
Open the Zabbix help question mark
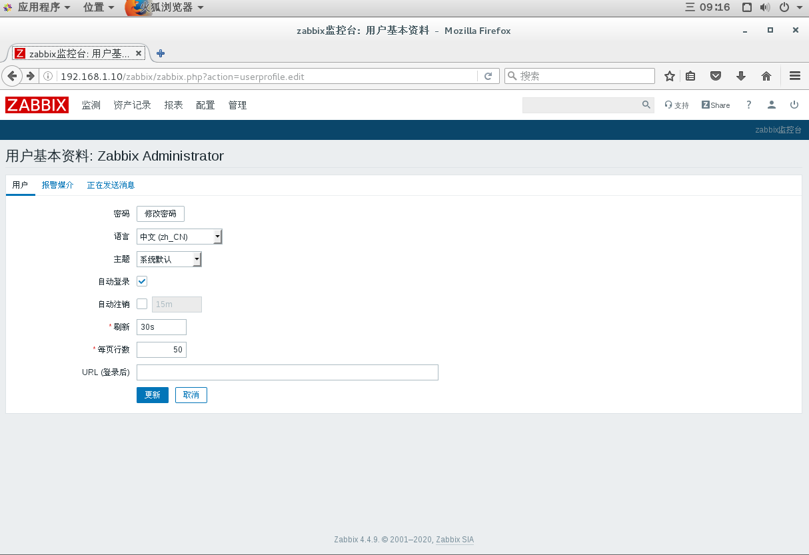(749, 105)
